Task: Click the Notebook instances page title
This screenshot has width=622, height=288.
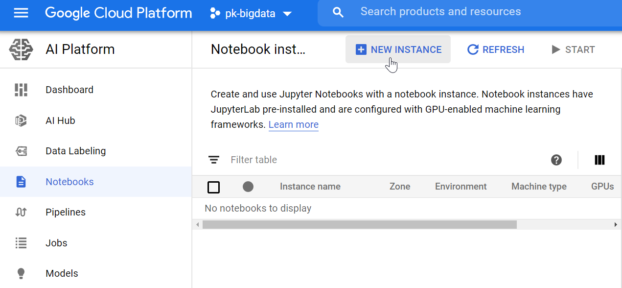Action: coord(258,49)
